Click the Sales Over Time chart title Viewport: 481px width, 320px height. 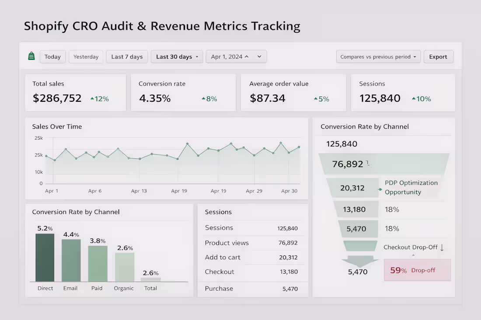(57, 127)
